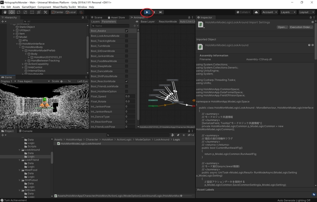
Task: Open add parameter plus dropdown in Animator
Action: 135,26
